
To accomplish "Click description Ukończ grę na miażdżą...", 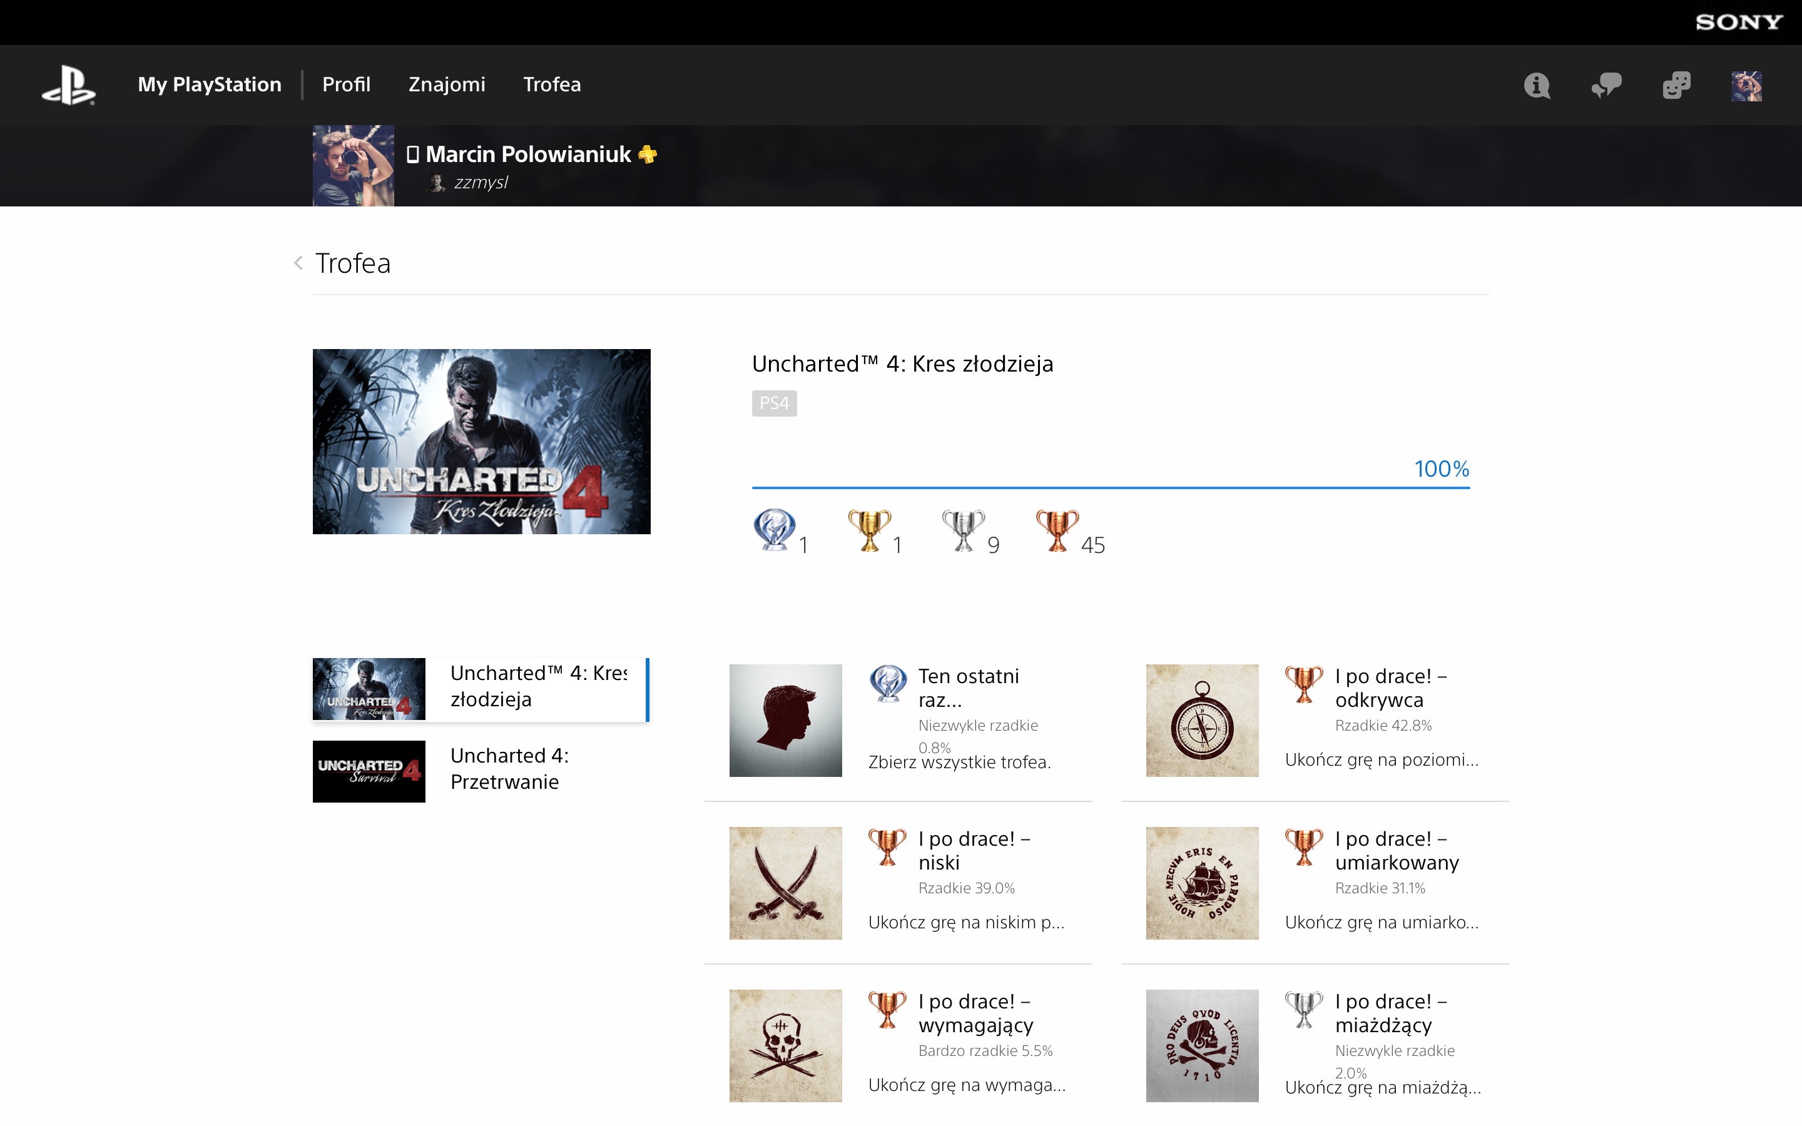I will click(x=1383, y=1088).
